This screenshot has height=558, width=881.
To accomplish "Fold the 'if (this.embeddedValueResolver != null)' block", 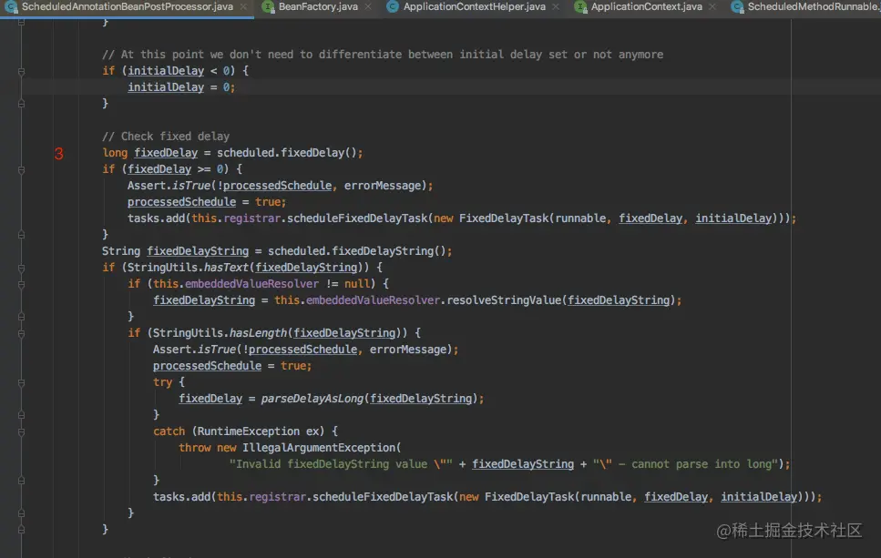I will click(21, 284).
